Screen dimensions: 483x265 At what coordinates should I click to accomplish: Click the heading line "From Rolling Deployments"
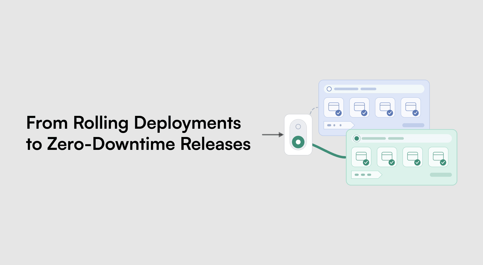pos(134,123)
